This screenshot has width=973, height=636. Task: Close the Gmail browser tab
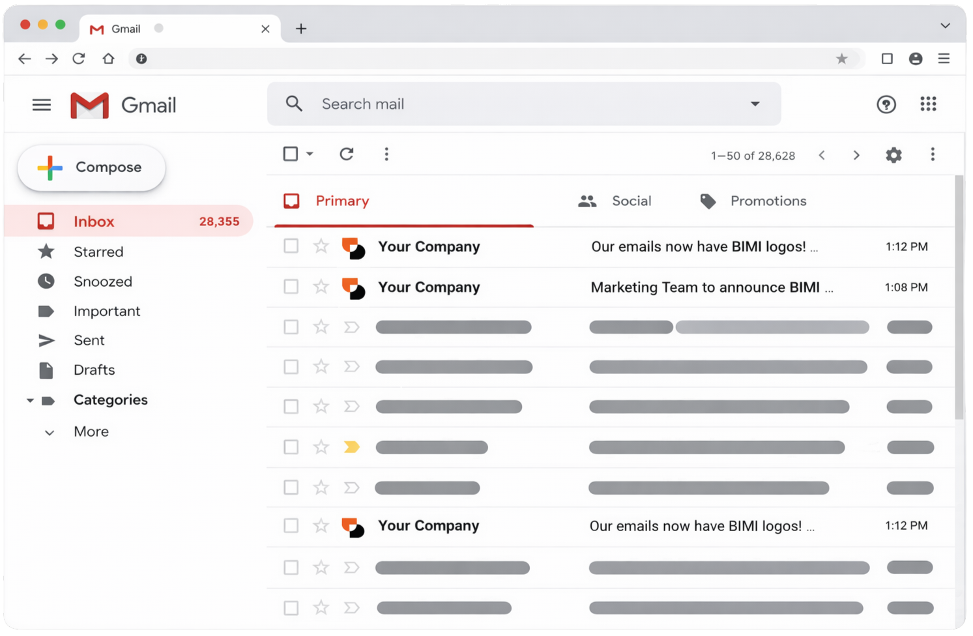pyautogui.click(x=265, y=29)
